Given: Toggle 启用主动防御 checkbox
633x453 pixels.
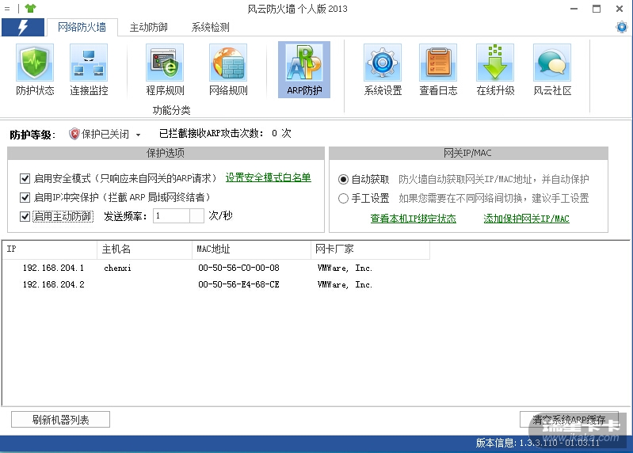Looking at the screenshot, I should [x=25, y=216].
